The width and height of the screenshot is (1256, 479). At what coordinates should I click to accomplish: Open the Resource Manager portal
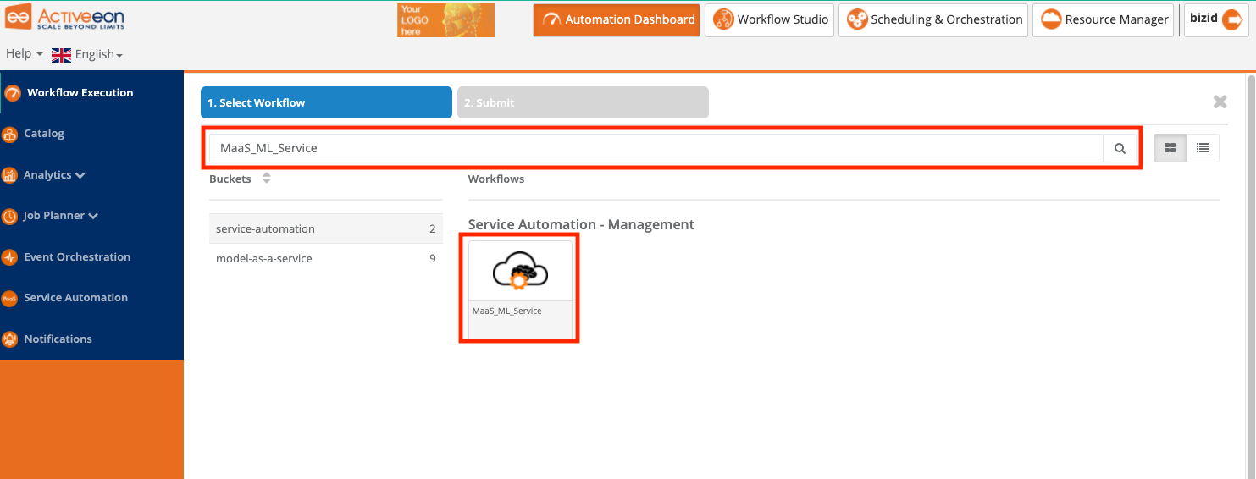coord(1104,19)
